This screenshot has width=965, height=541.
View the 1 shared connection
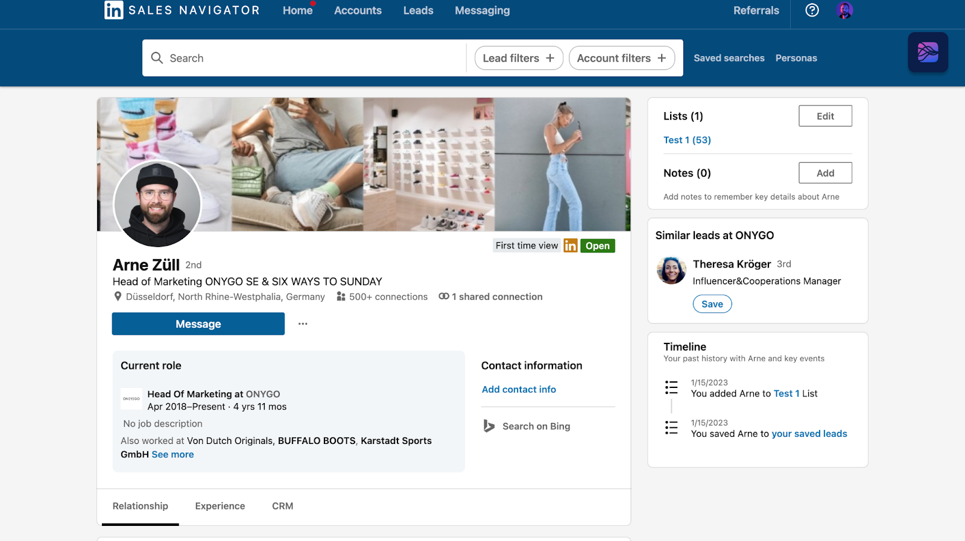(497, 296)
